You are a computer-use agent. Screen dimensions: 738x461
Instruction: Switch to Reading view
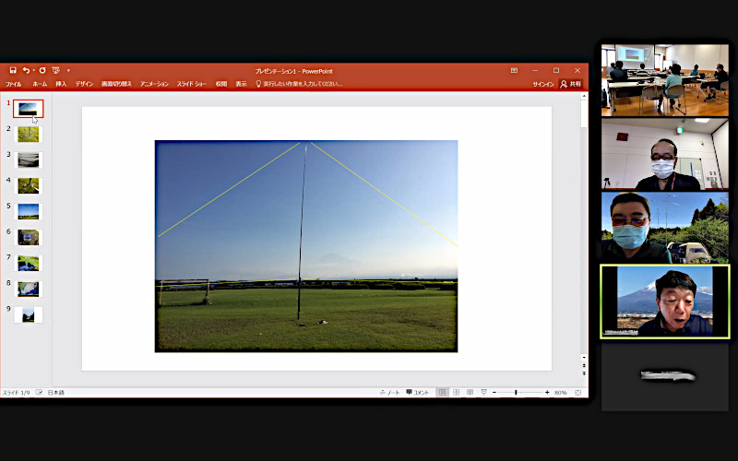(x=470, y=393)
